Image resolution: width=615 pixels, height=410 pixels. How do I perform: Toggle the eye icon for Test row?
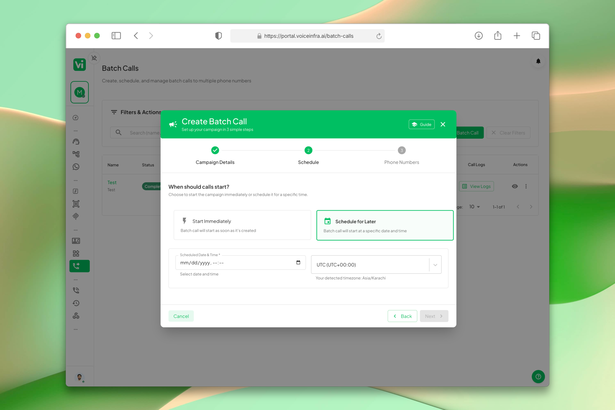tap(515, 186)
